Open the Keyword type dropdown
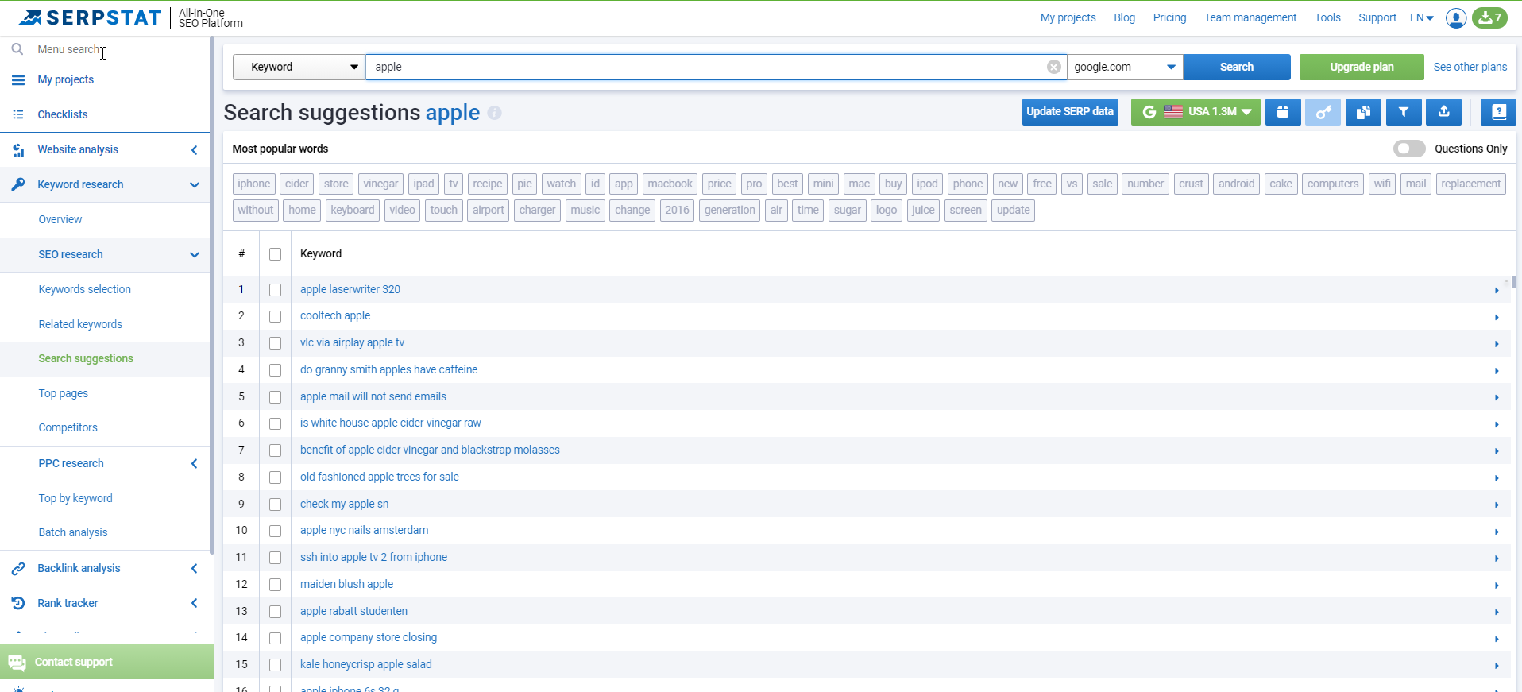 pos(299,67)
